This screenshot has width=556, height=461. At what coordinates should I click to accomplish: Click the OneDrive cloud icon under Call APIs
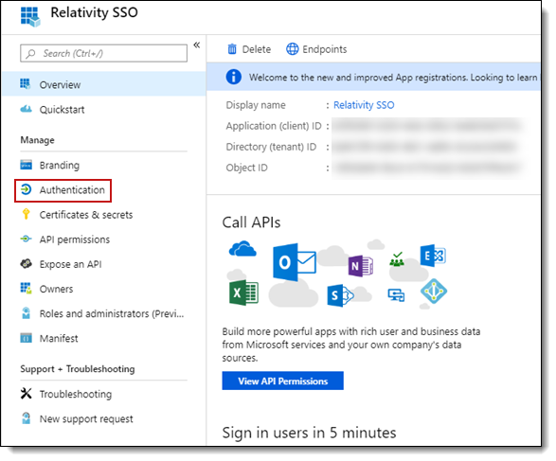click(x=242, y=248)
